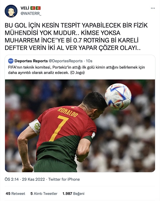The width and height of the screenshot is (160, 201).
Task: View the 5 Alıntı Tweetler list
Action: click(44, 194)
